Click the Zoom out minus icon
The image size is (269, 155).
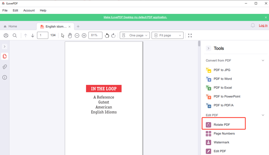click(x=77, y=36)
